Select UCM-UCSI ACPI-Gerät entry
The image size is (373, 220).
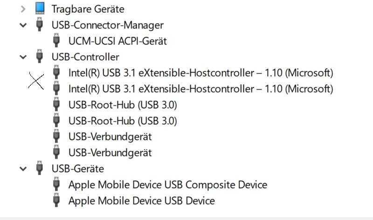118,41
